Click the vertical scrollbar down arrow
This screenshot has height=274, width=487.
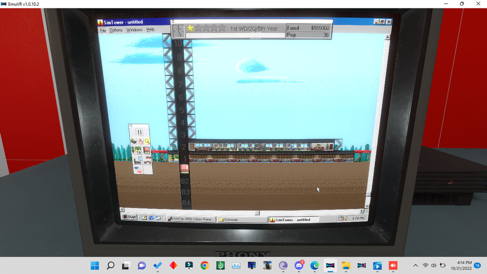tap(367, 206)
